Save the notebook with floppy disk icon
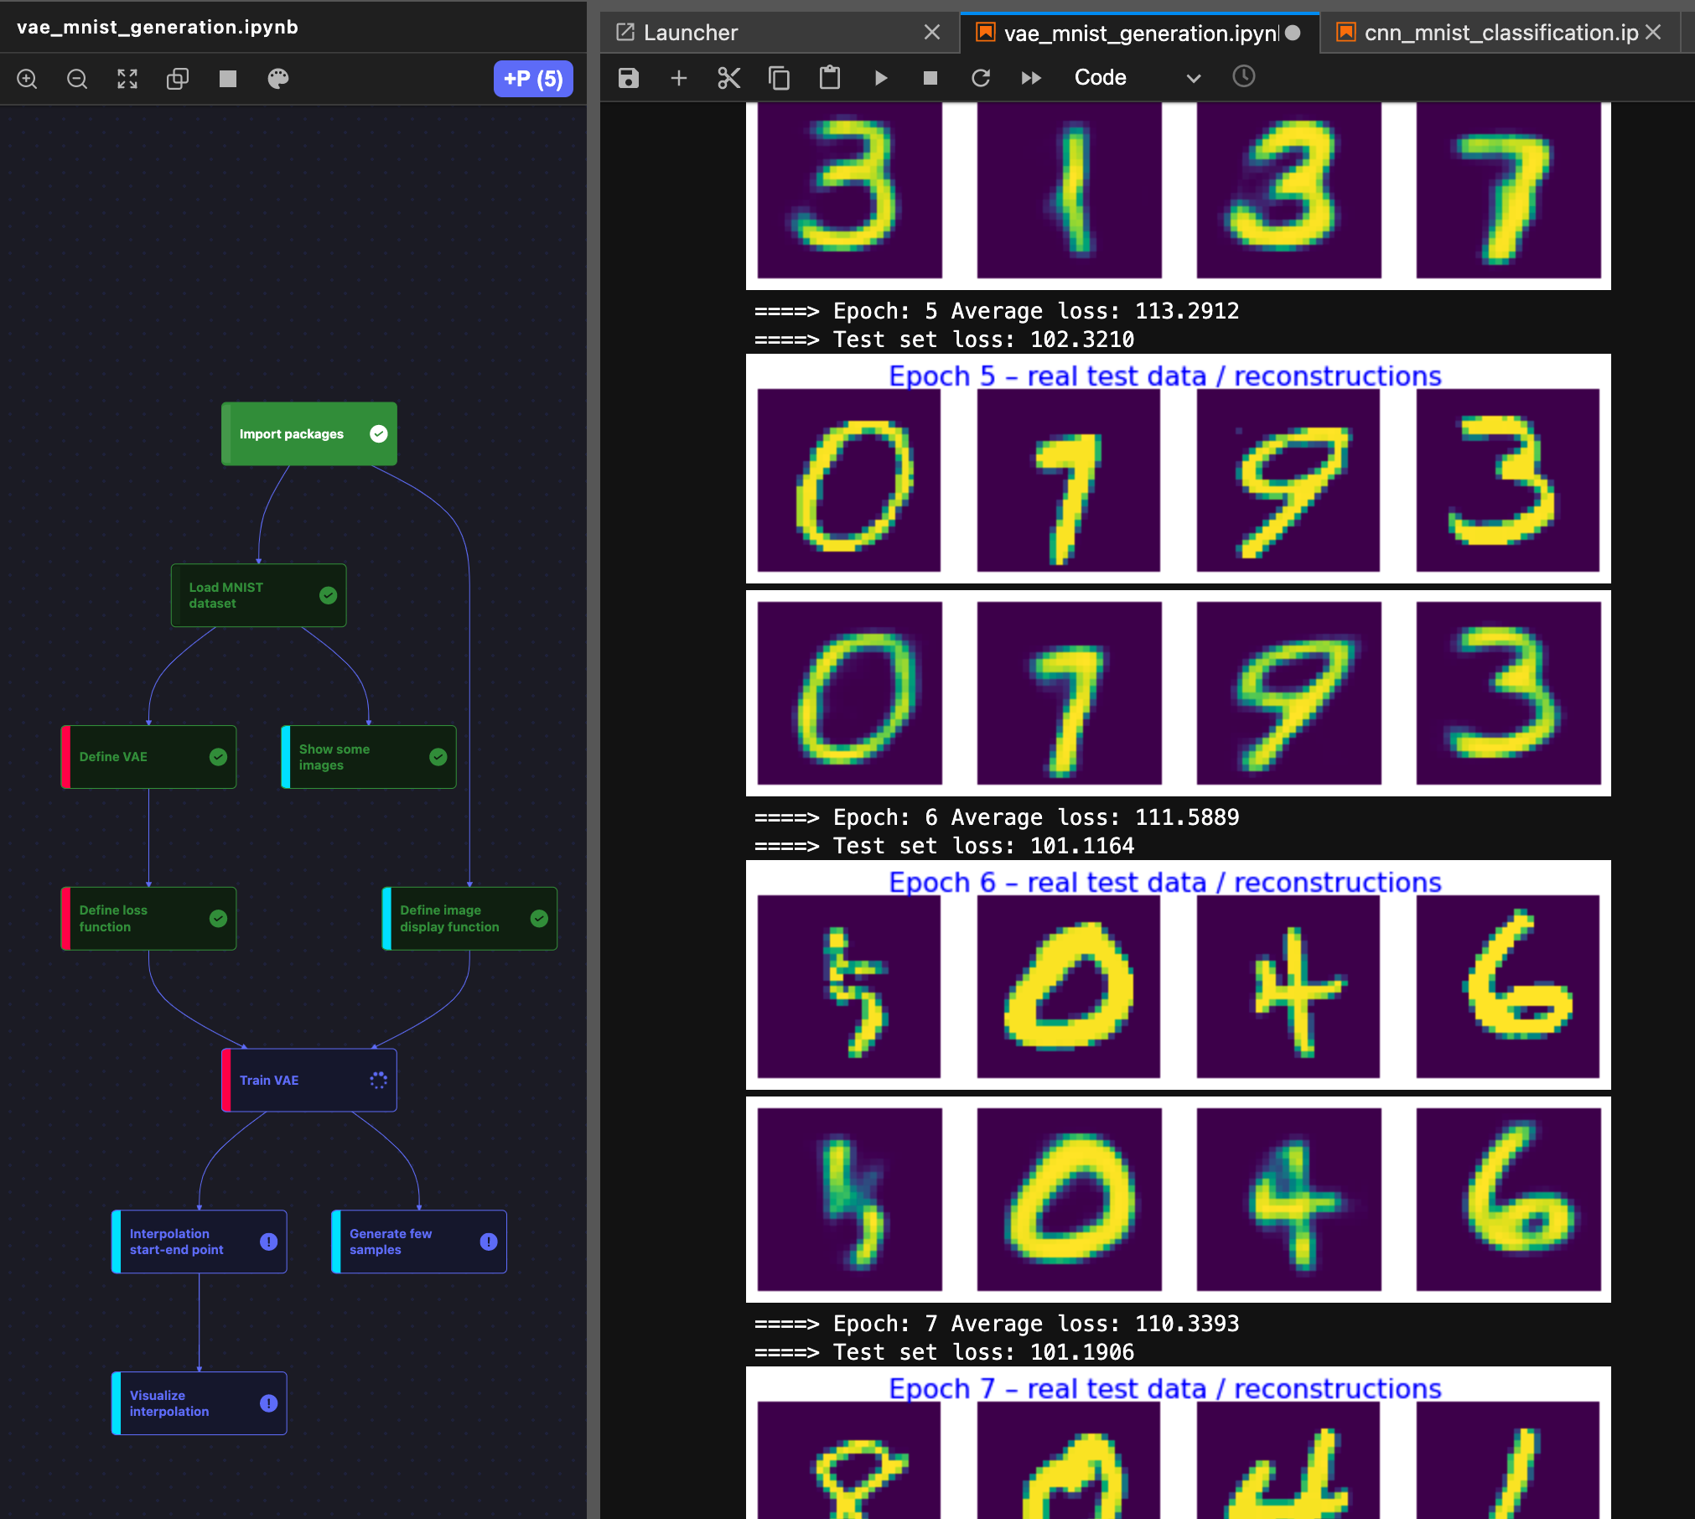 coord(629,78)
